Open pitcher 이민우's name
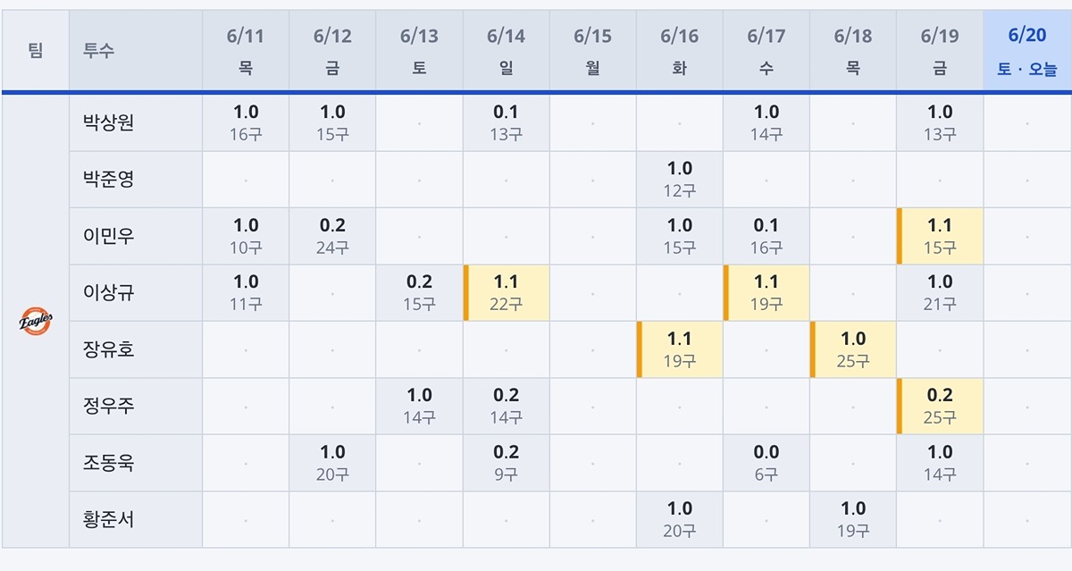1072x571 pixels. [x=109, y=236]
